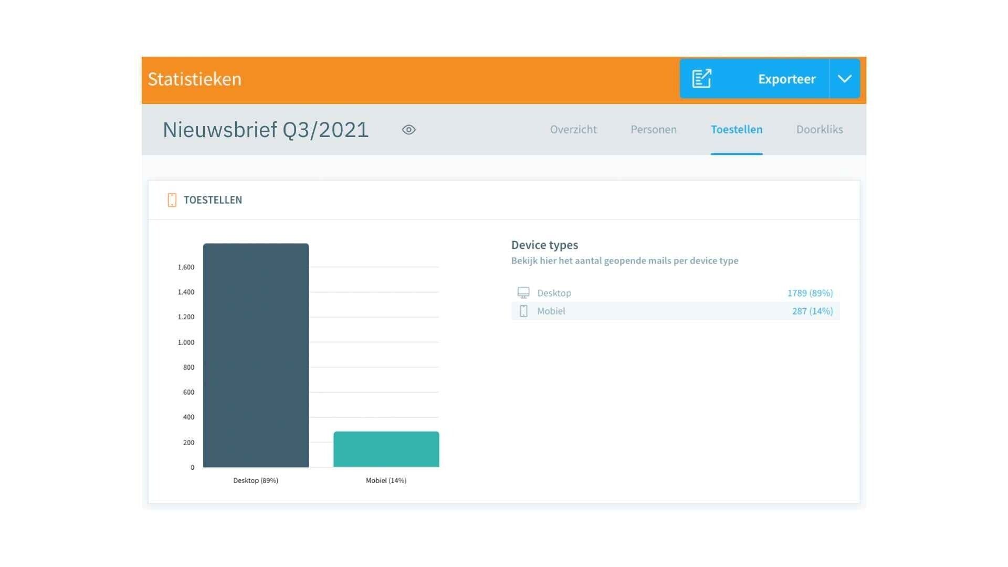Viewport: 1008px width, 567px height.
Task: Select the Toestellen tab
Action: tap(736, 130)
